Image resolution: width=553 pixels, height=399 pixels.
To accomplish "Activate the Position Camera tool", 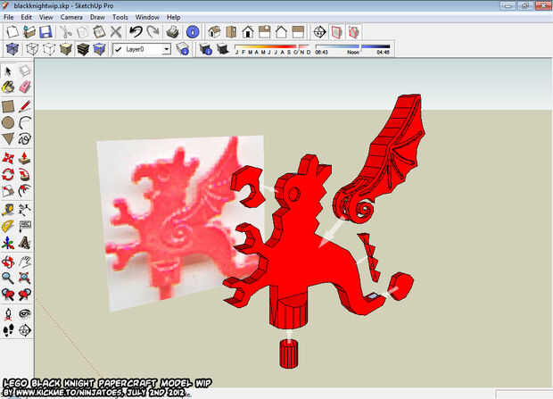I will pos(8,314).
